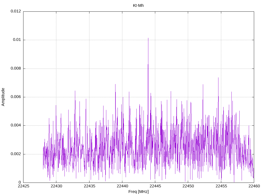This screenshot has width=261, height=195.
Task: Click the 0 y-axis tick label
Action: tap(20, 182)
